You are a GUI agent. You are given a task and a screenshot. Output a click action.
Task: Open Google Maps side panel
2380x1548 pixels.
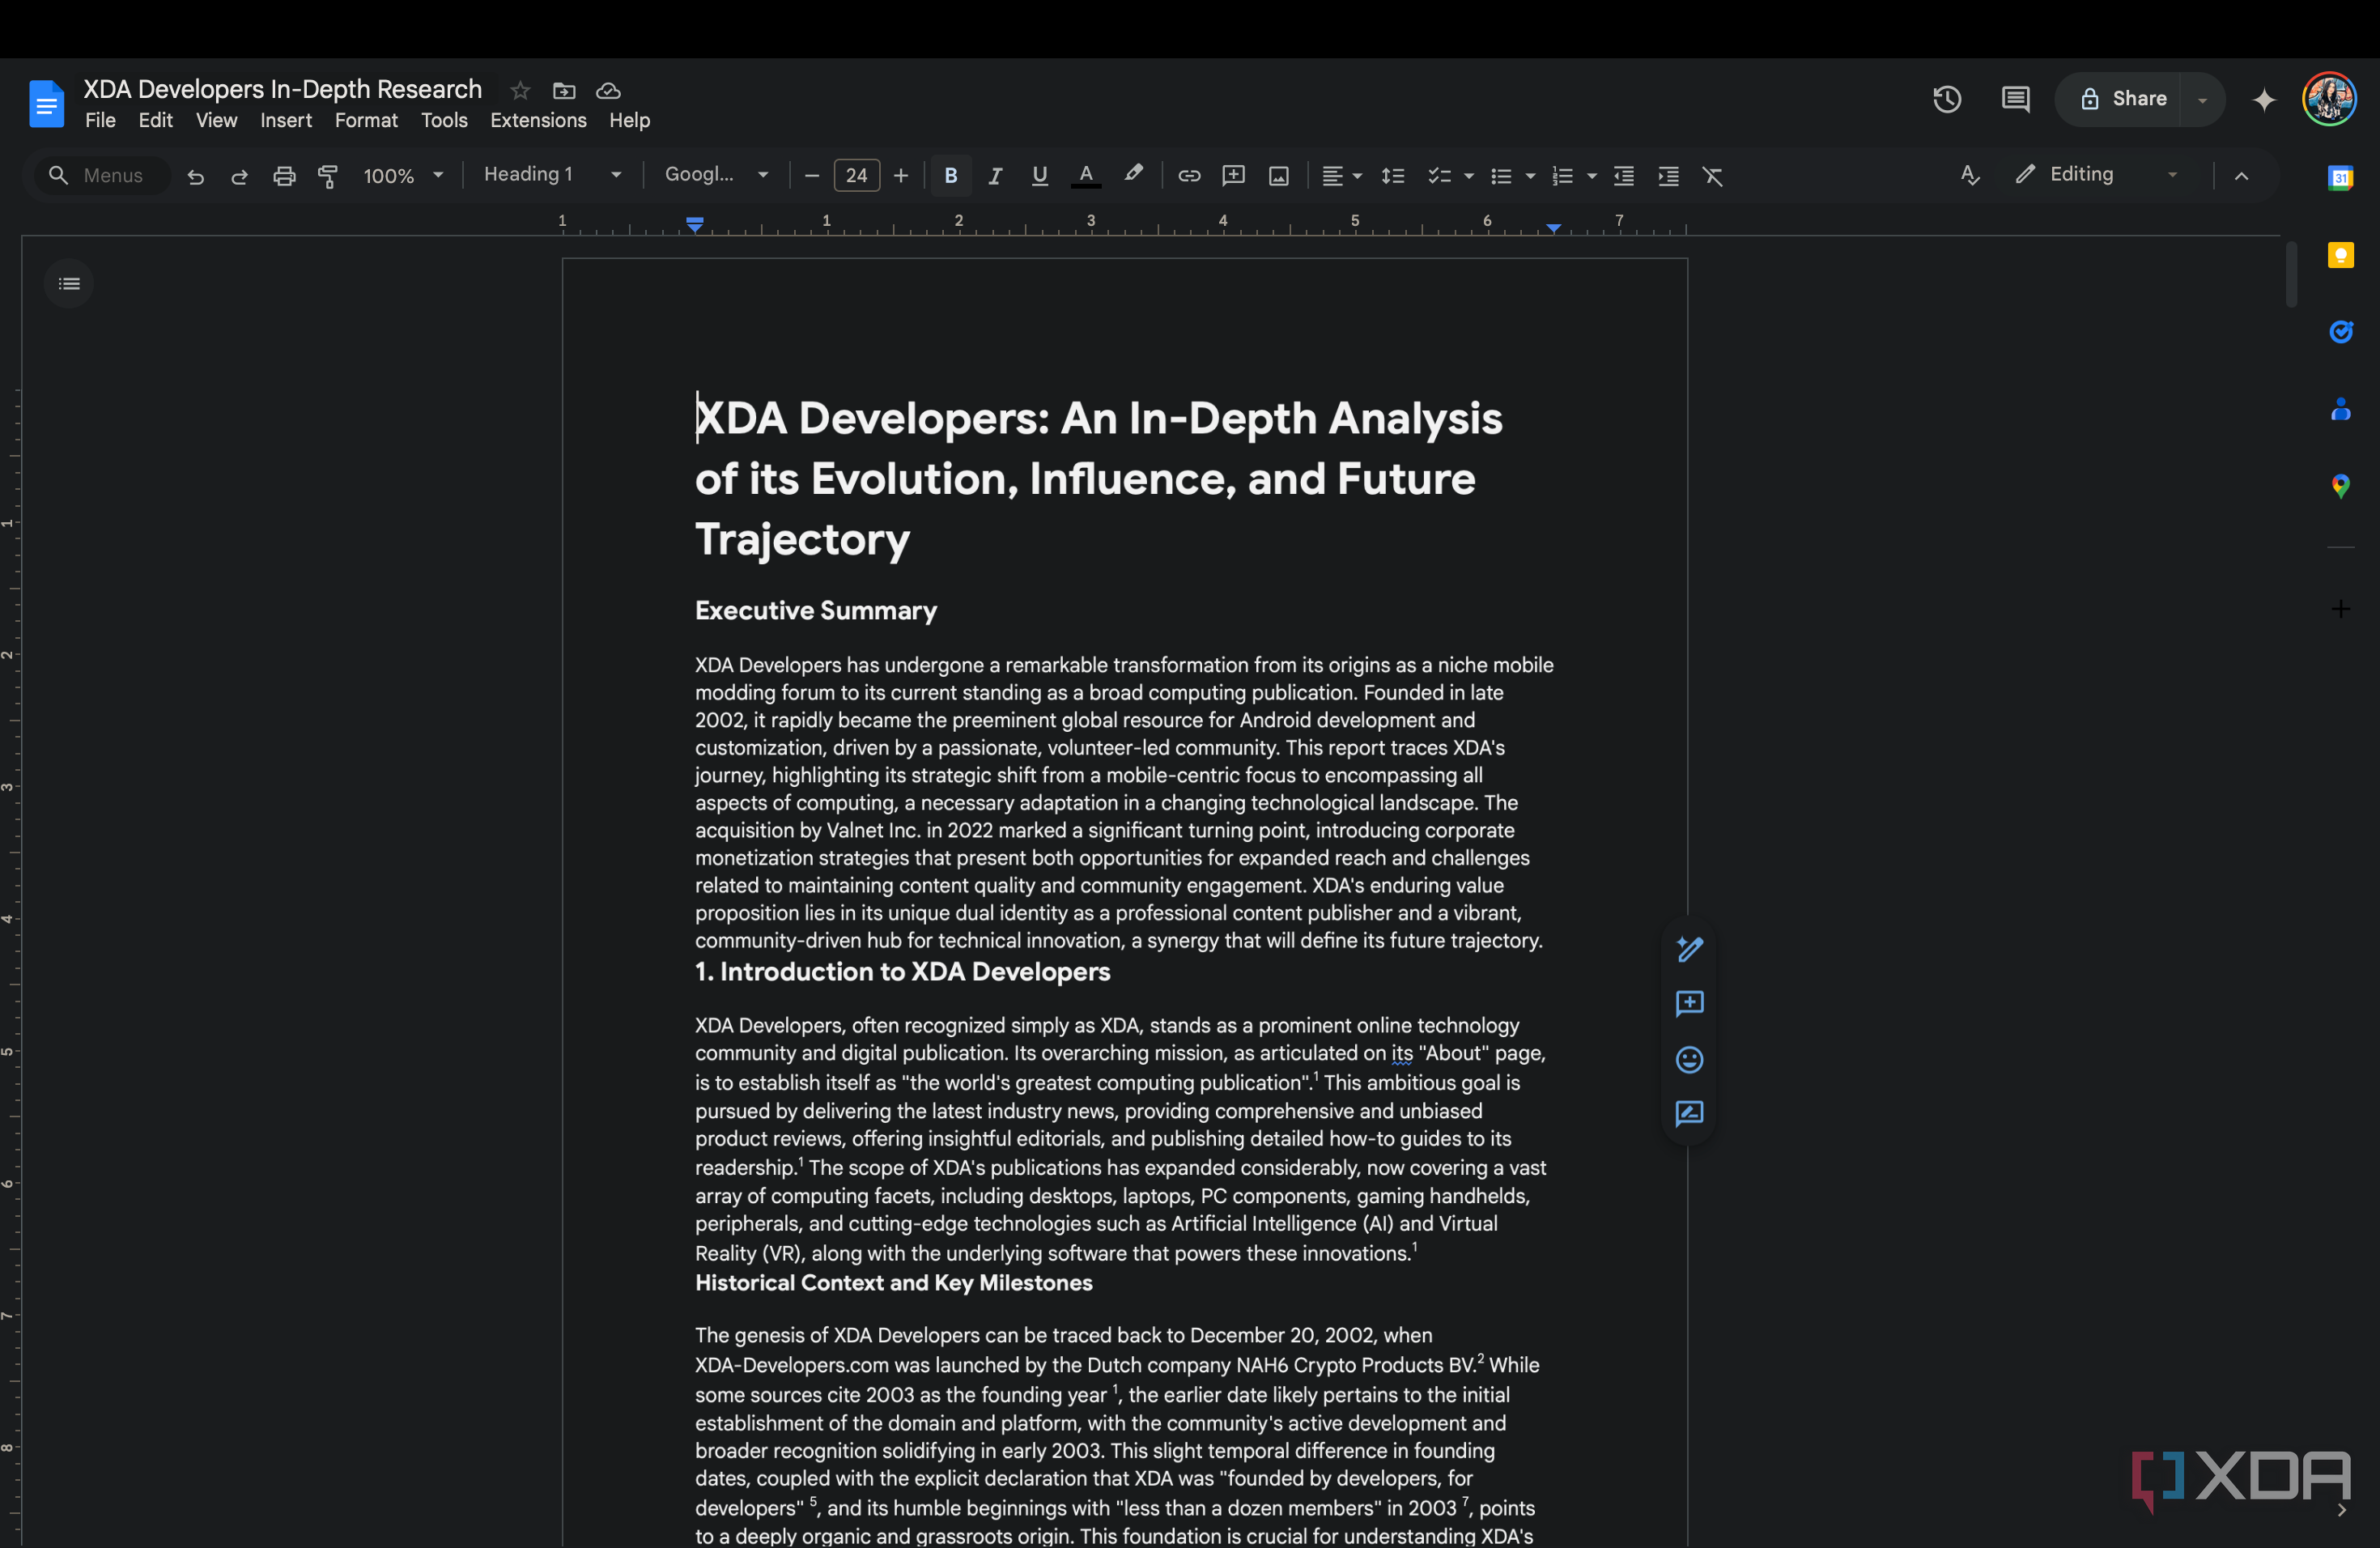(2341, 486)
